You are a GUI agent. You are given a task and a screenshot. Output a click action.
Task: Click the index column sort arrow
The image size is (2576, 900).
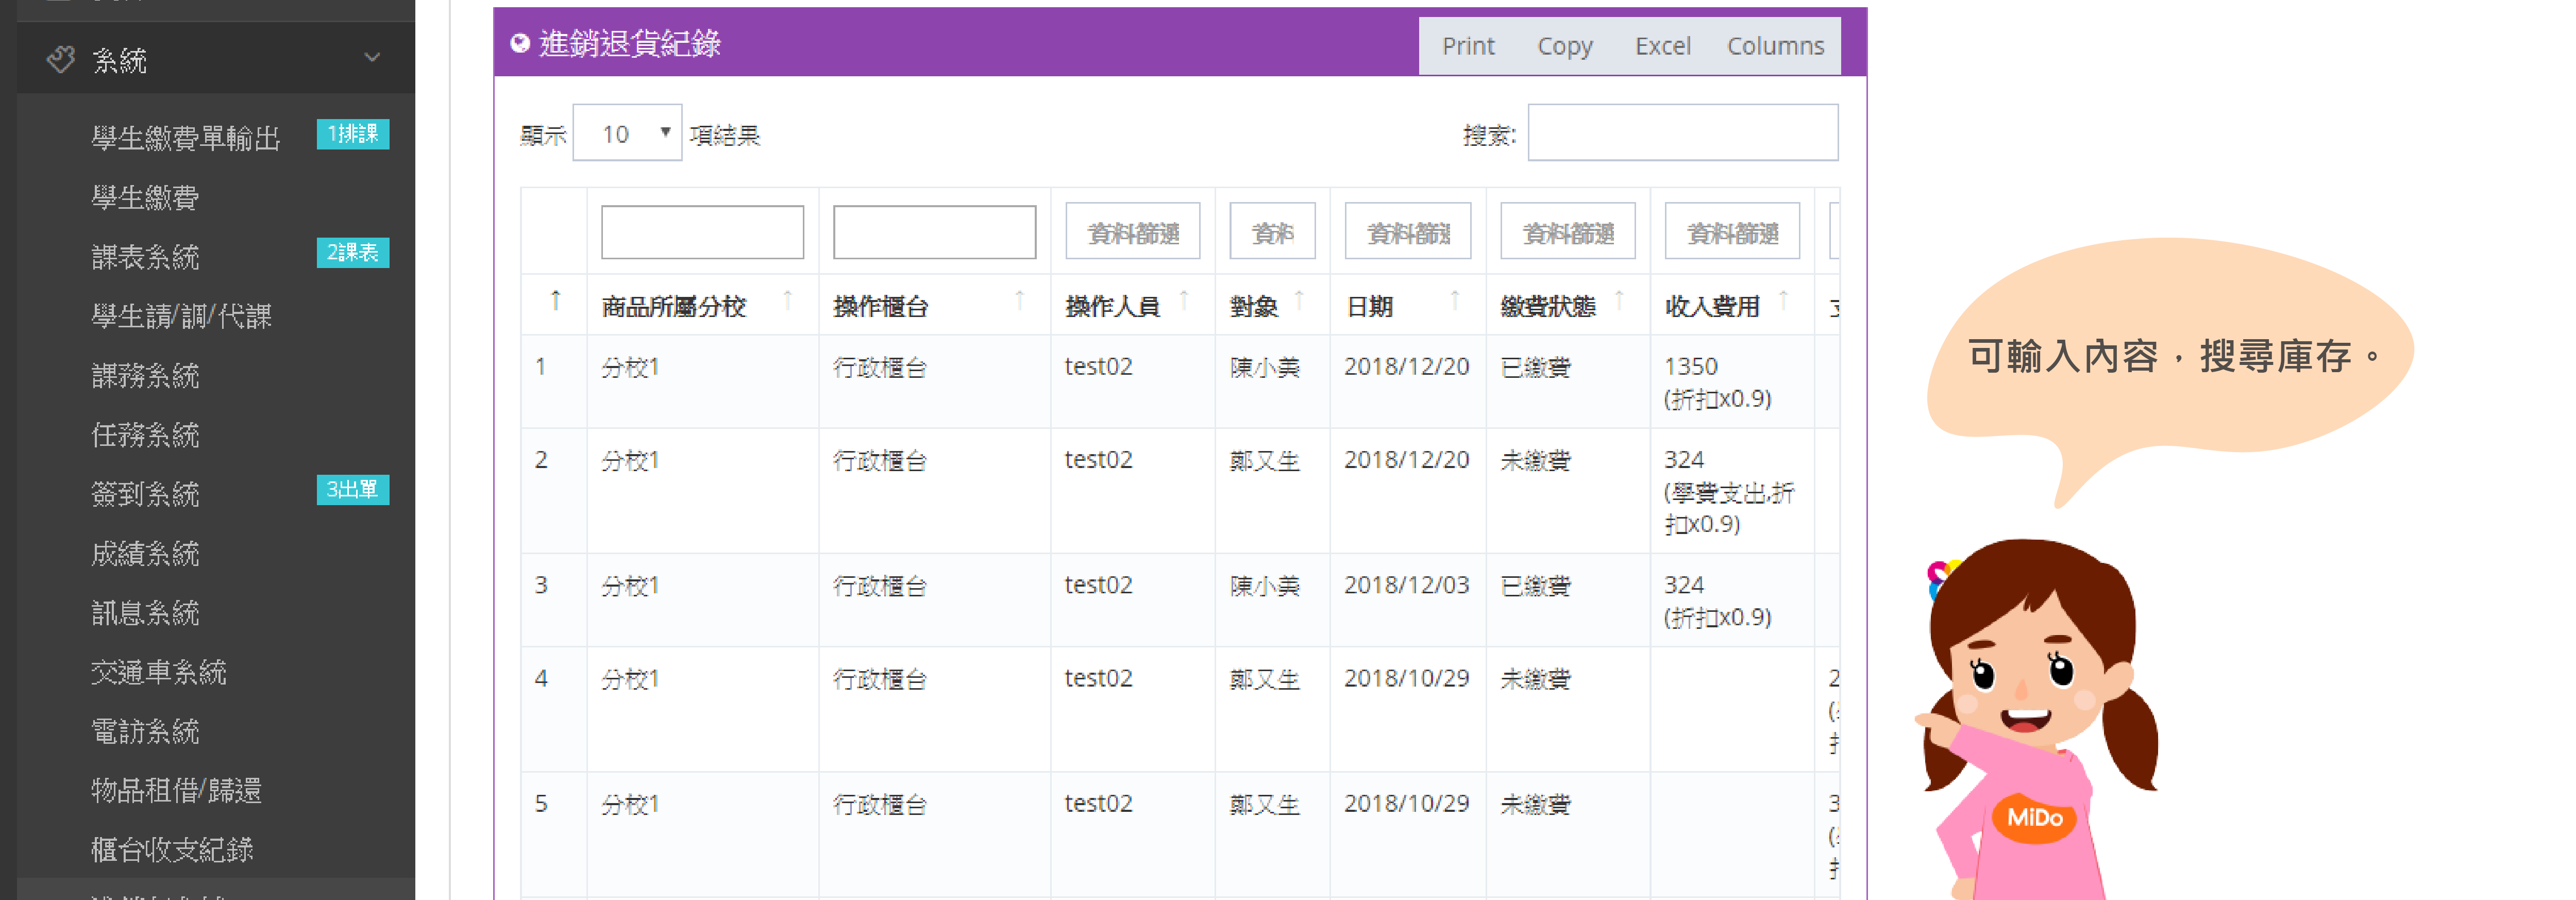coord(555,300)
